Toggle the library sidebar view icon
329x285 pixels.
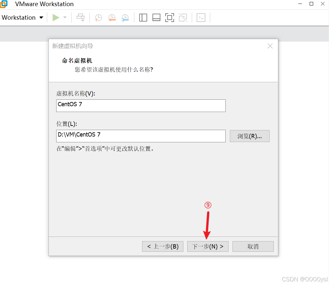tap(143, 18)
